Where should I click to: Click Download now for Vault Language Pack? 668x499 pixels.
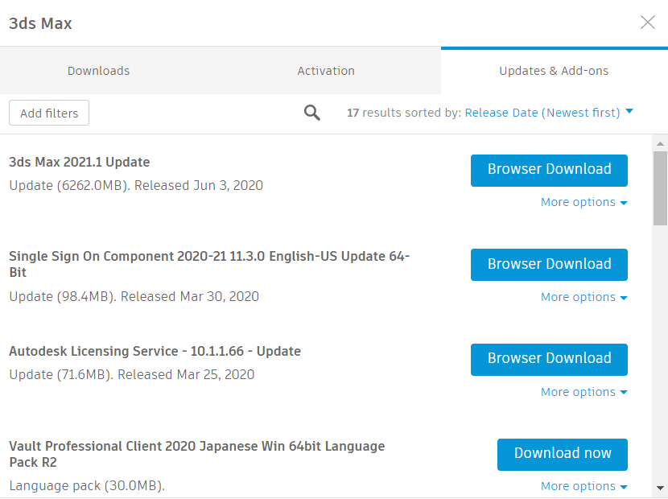[562, 454]
